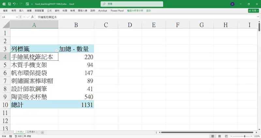Open the 樞紐分析表分析 tab
Image resolution: width=261 pixels, height=138 pixels.
tap(135, 11)
